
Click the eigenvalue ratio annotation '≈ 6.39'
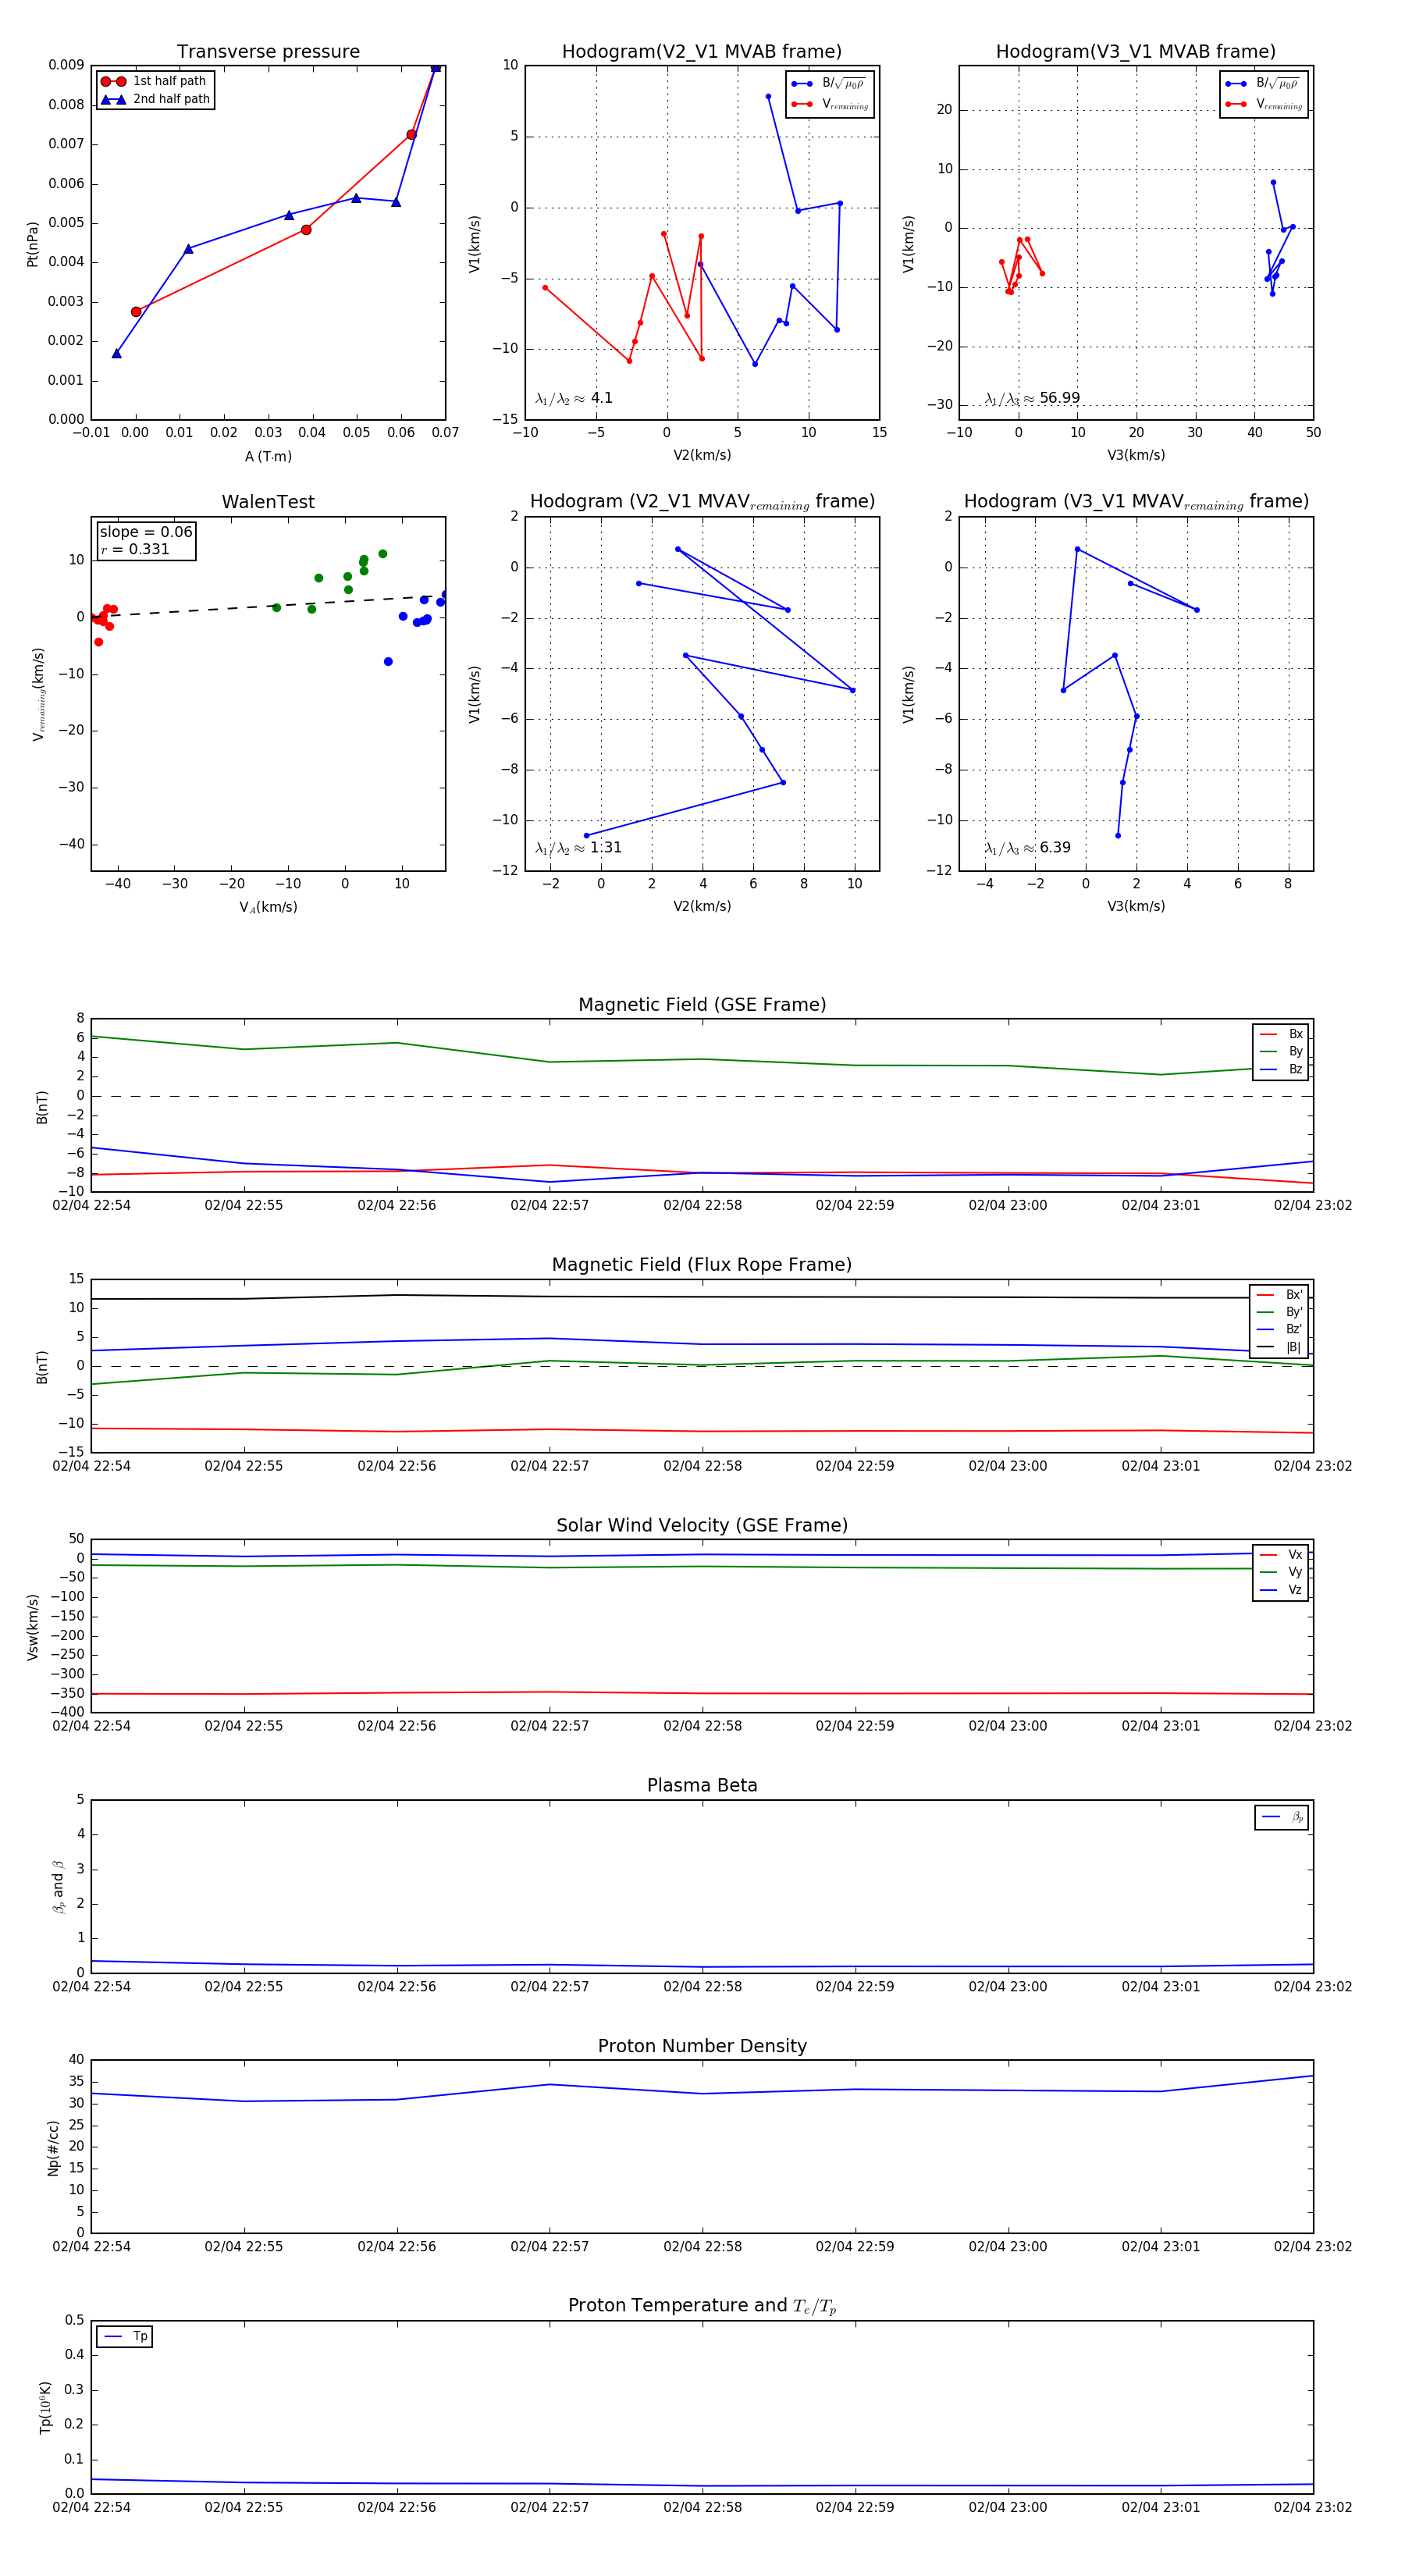1027,848
